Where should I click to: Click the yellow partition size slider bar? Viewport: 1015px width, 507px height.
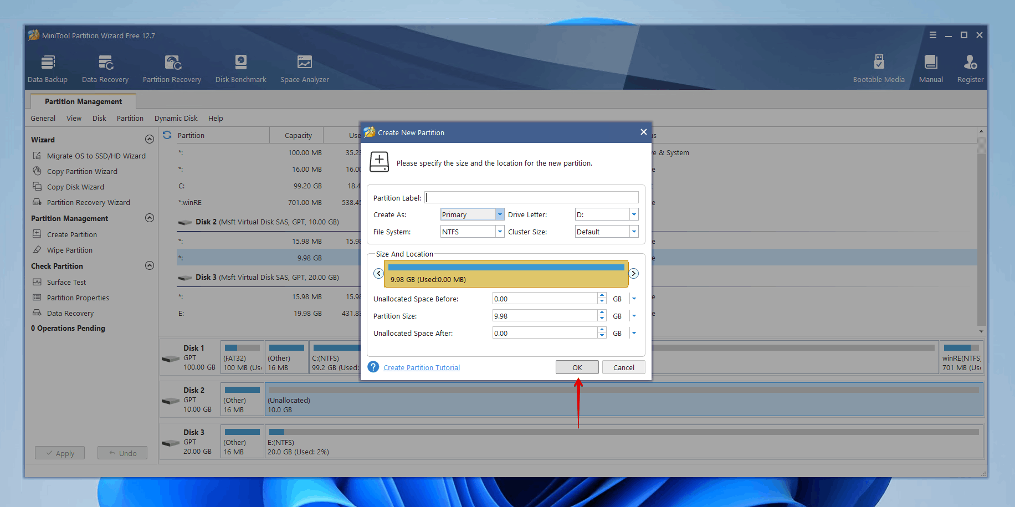[506, 273]
